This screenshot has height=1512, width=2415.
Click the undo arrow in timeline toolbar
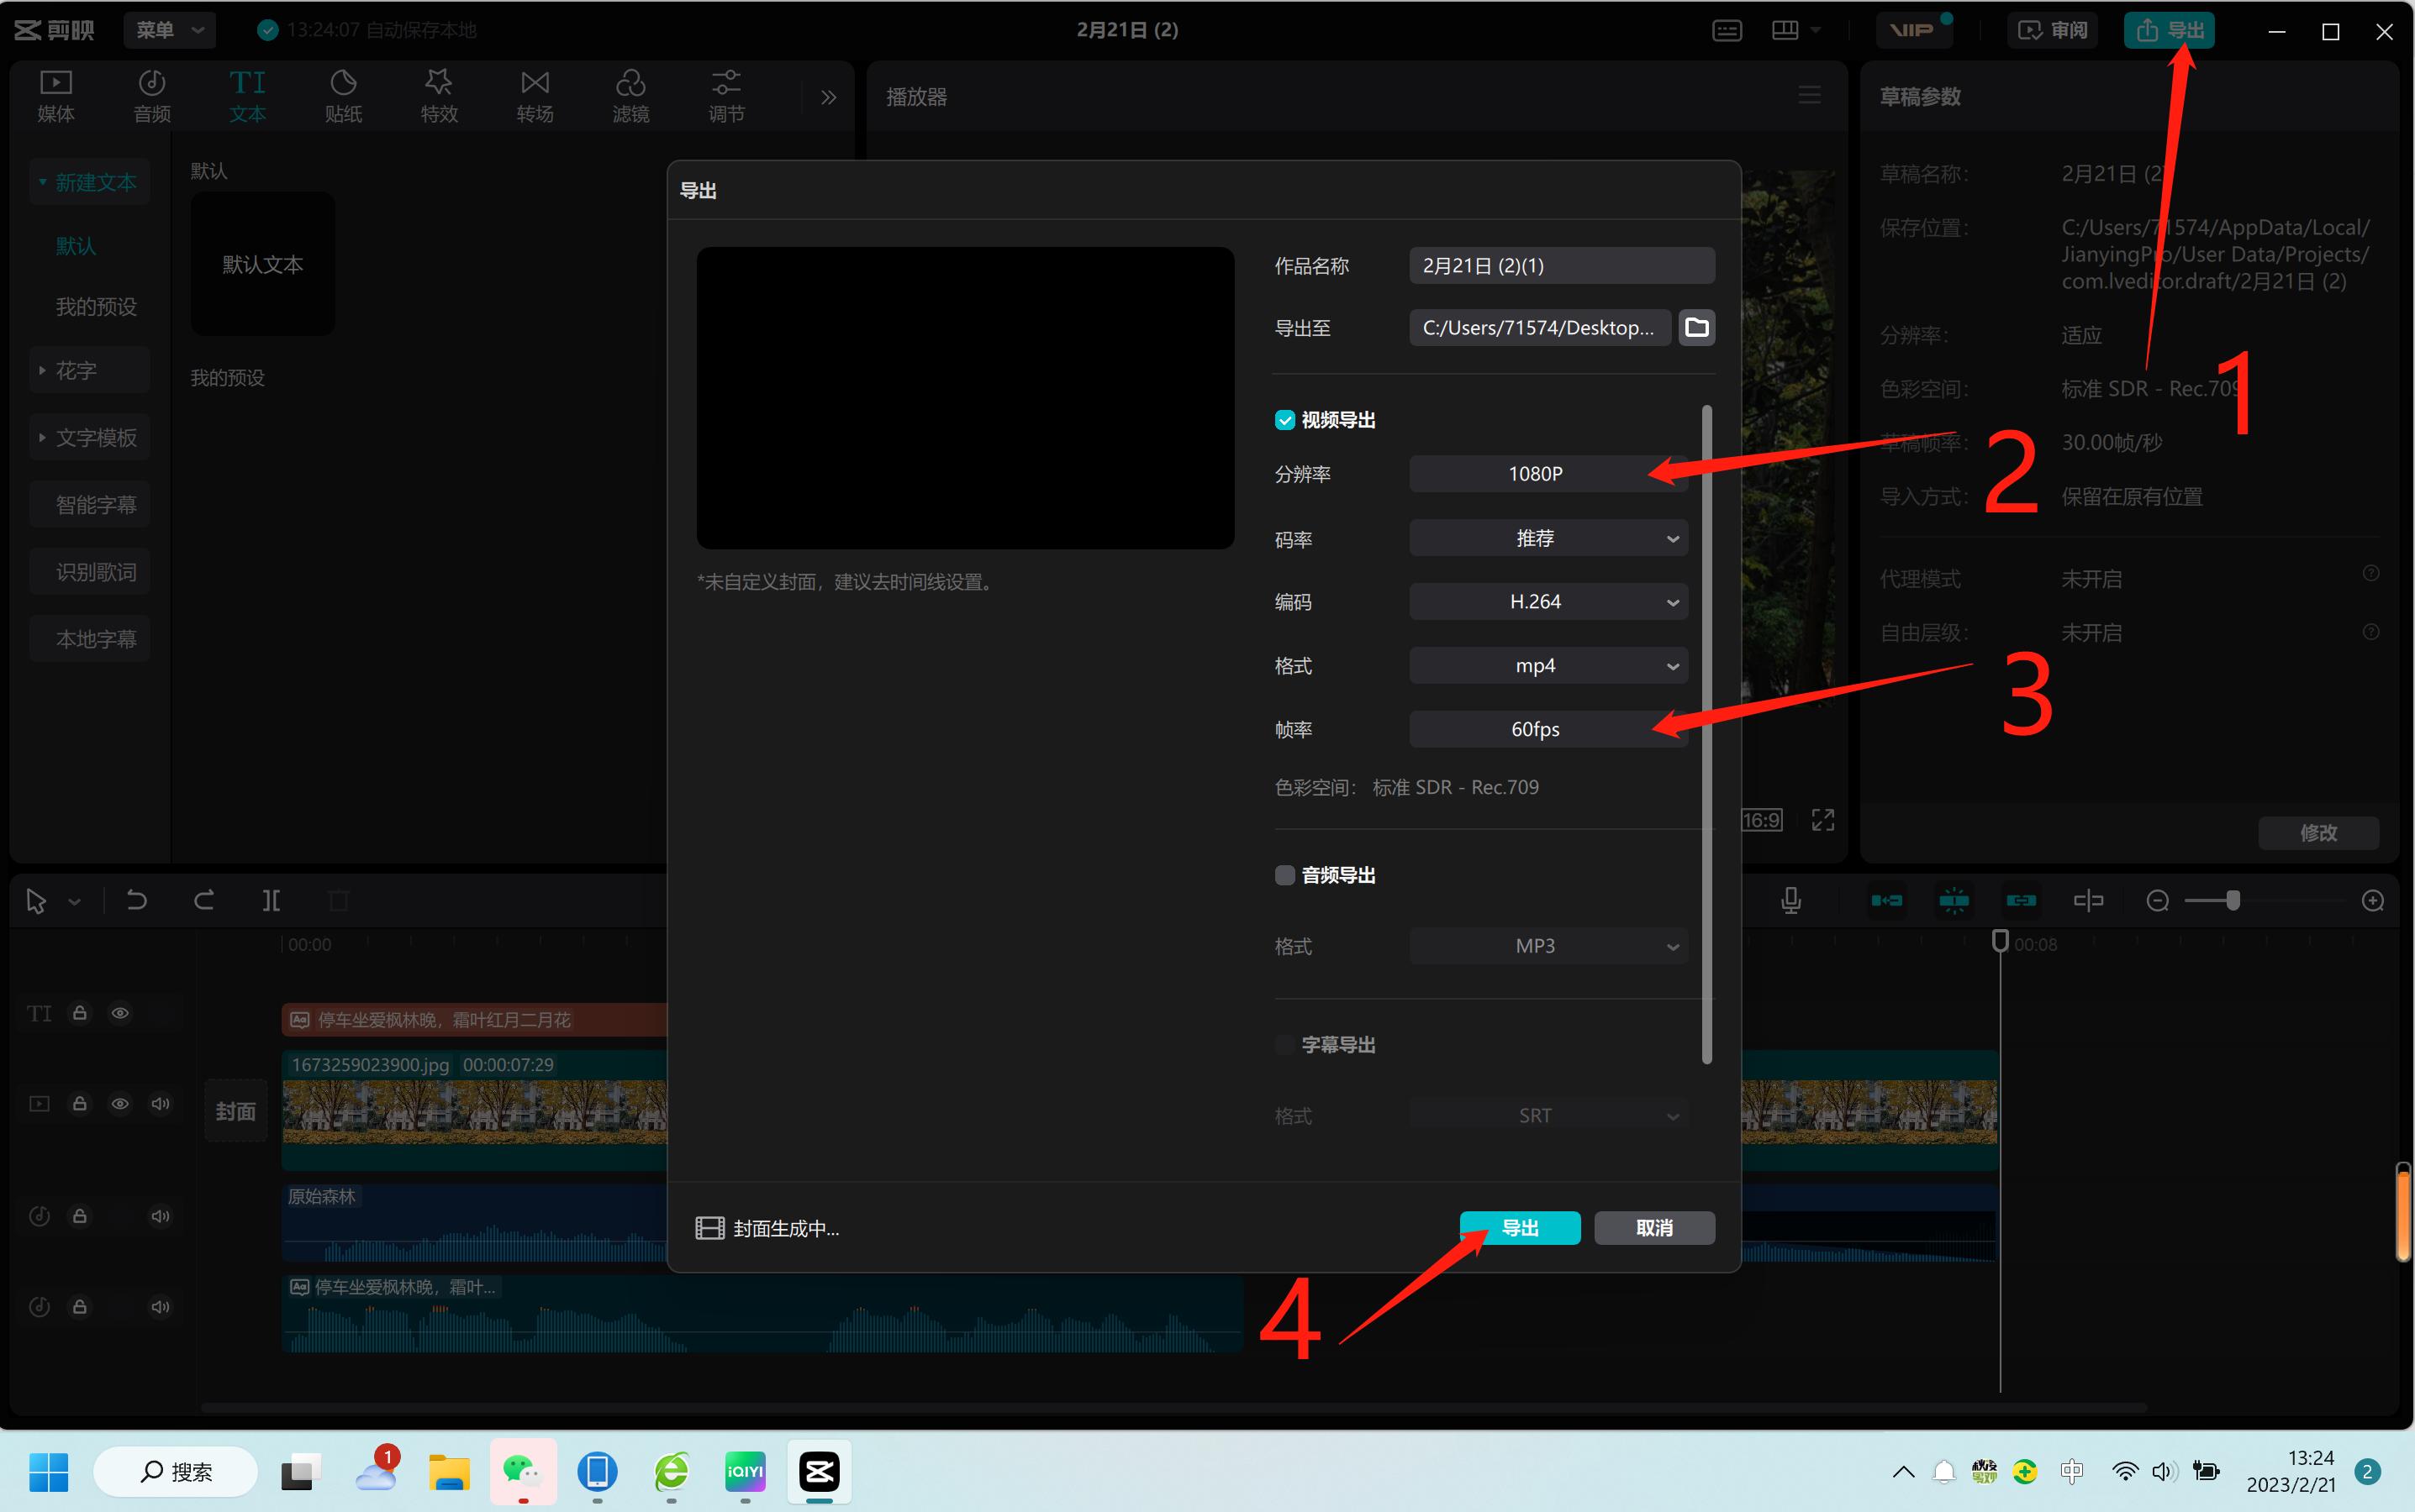click(137, 901)
